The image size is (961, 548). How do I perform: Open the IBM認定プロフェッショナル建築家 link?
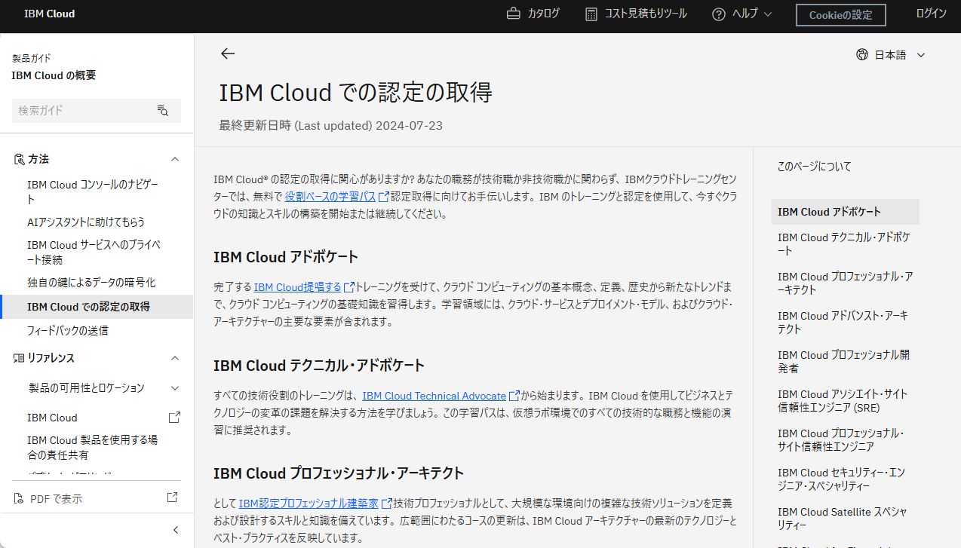click(309, 504)
